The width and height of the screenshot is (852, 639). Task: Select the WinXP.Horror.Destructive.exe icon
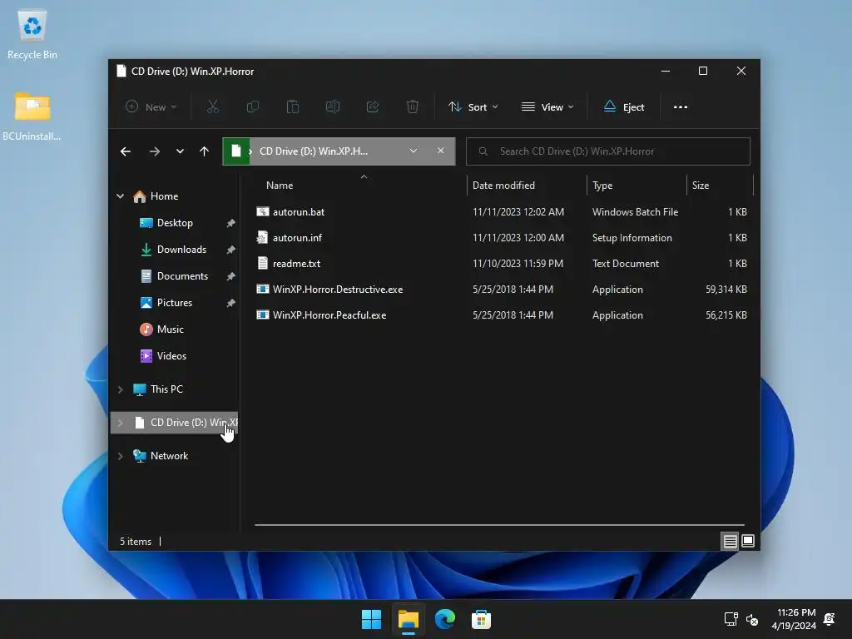[262, 289]
